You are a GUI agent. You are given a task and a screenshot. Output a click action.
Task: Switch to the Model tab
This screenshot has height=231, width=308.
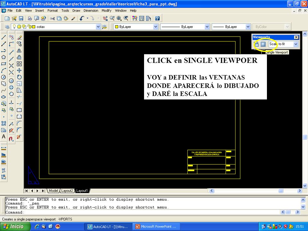click(53, 191)
